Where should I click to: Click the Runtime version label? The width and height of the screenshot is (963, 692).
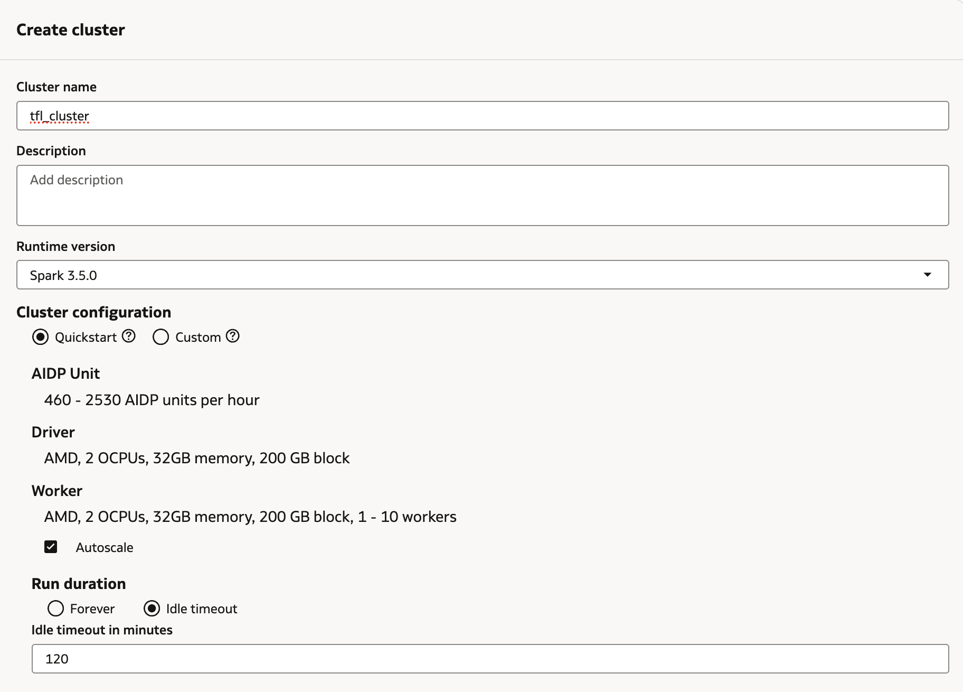tap(65, 246)
